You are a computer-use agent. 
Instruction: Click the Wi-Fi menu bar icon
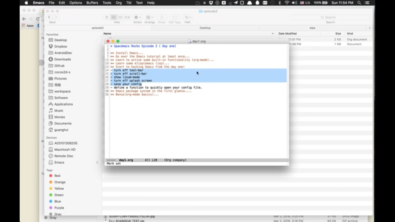(287, 3)
